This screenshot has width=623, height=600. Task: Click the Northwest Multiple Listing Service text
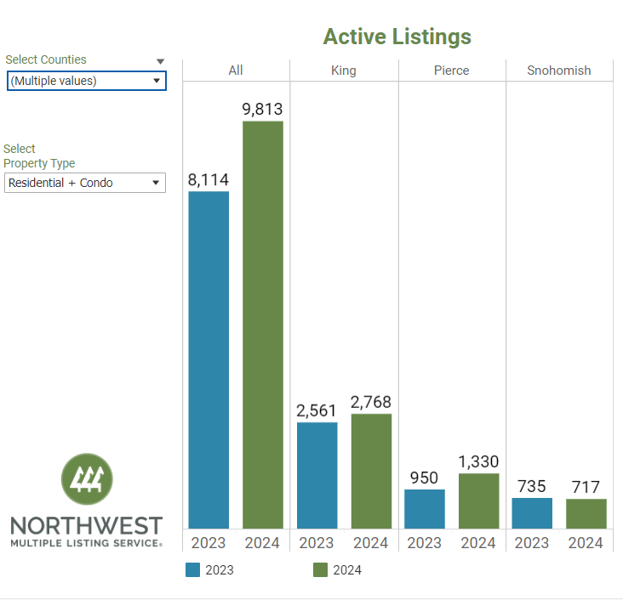pyautogui.click(x=86, y=531)
